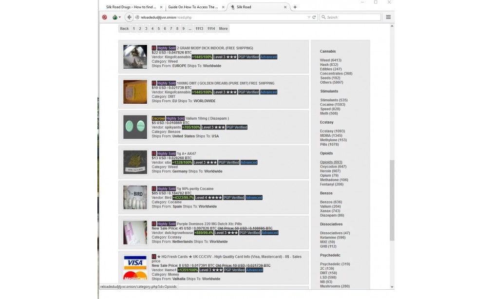Reload the page with refresh icon
This screenshot has width=492, height=299.
point(314,17)
